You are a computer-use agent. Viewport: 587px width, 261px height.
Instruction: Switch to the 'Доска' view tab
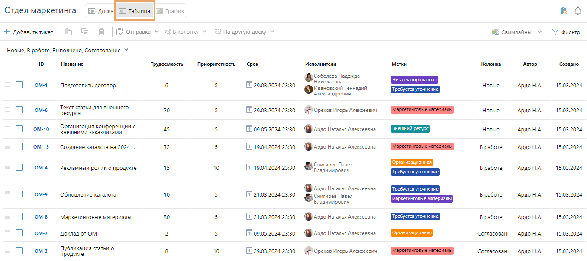[x=100, y=11]
